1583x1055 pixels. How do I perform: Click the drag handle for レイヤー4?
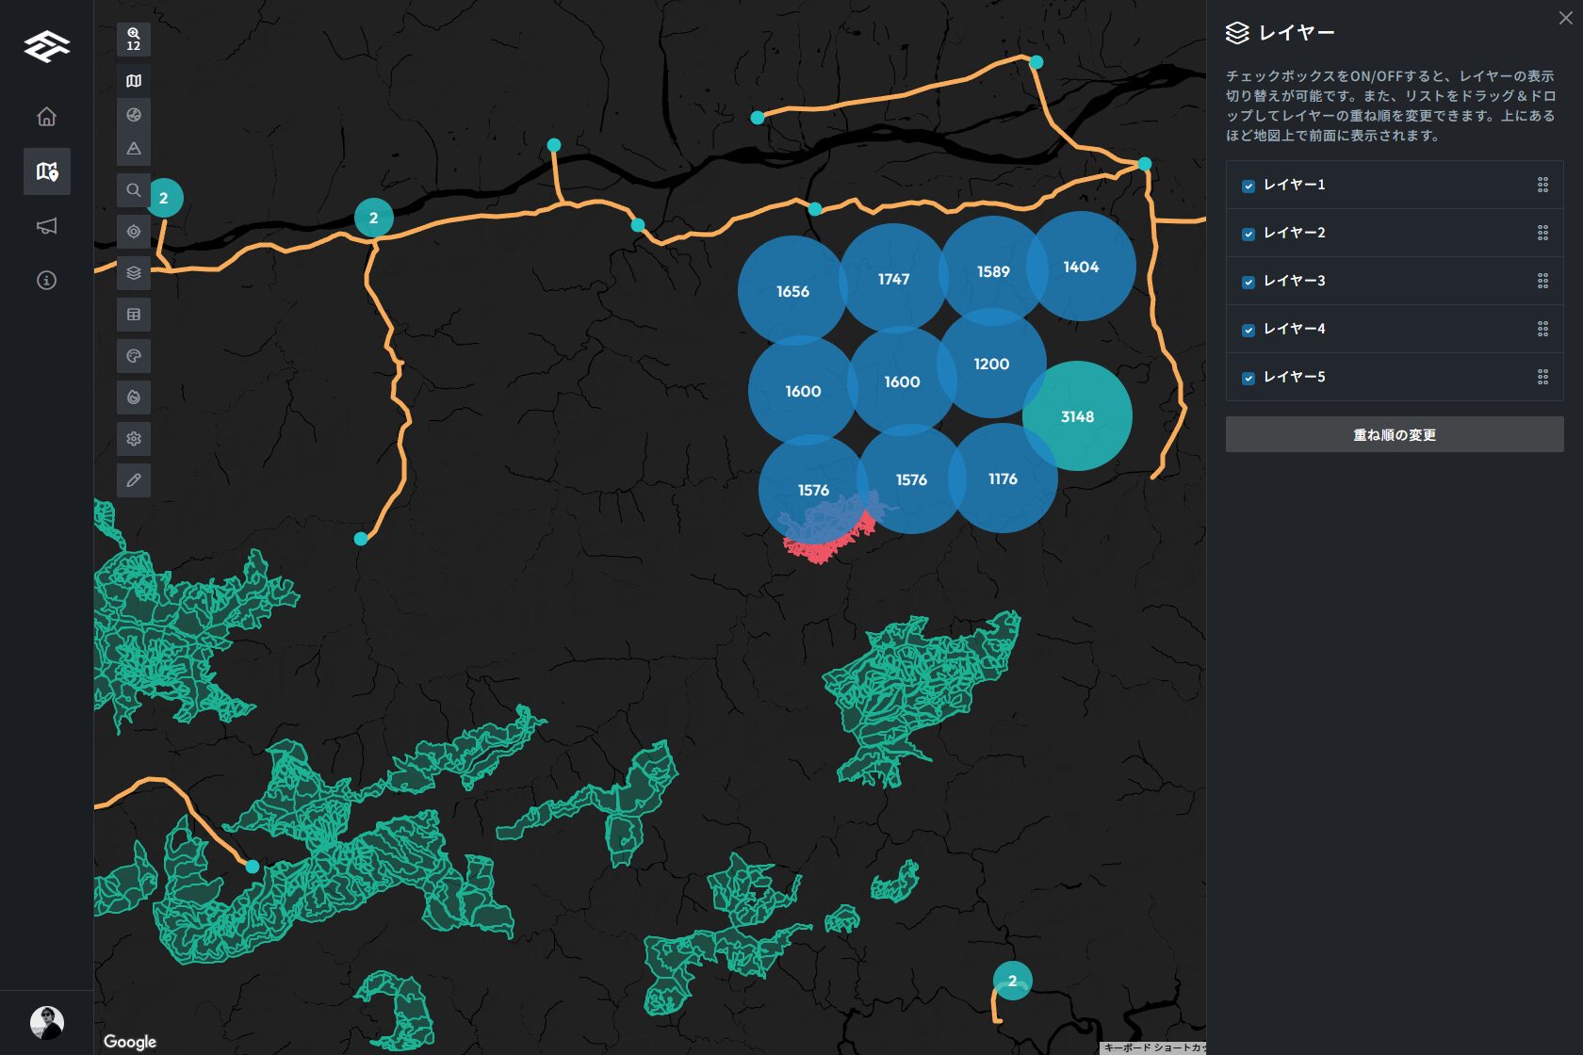tap(1542, 329)
